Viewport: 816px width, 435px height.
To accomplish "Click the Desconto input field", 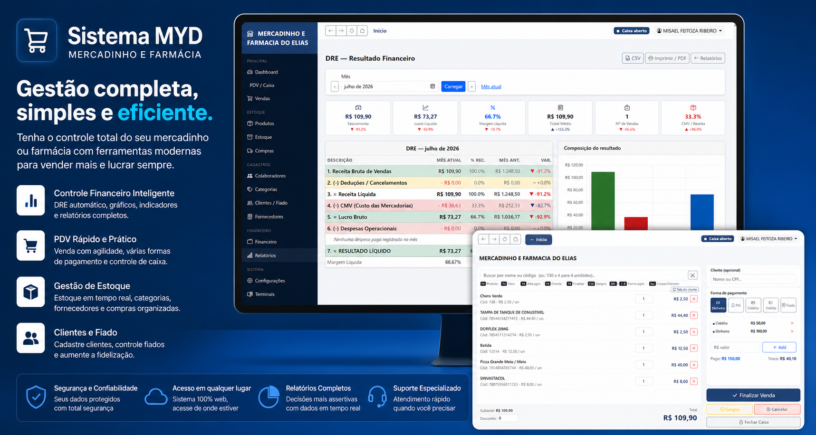I will [x=508, y=418].
